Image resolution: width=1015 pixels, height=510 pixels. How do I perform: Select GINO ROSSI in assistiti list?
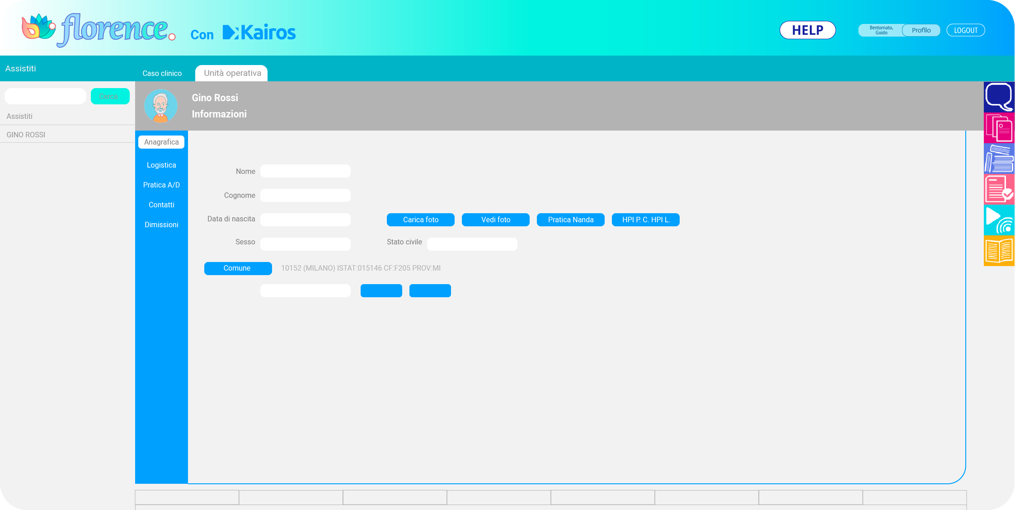click(26, 135)
